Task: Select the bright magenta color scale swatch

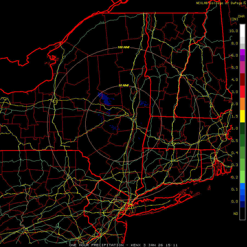Action: click(242, 52)
